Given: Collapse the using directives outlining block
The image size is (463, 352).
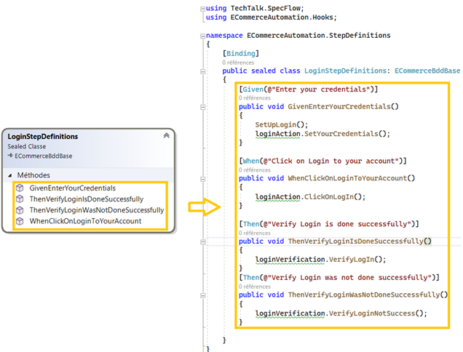Looking at the screenshot, I should click(202, 7).
